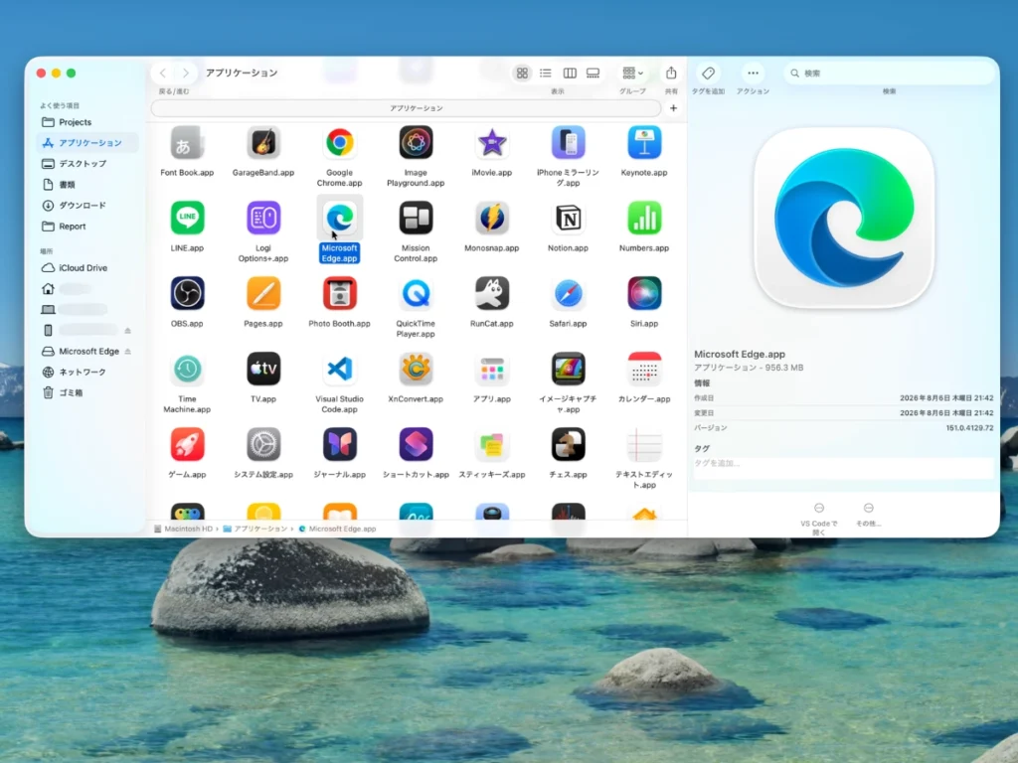Eject the Microsoft Edge volume

pyautogui.click(x=128, y=351)
